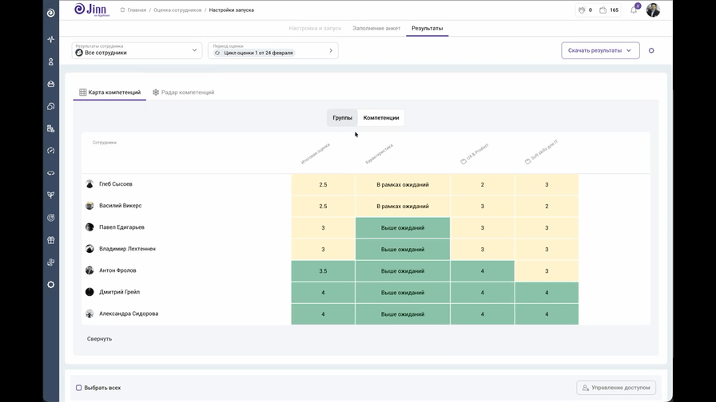
Task: Click the 'Оценка сотрудников' breadcrumb link
Action: tap(177, 10)
